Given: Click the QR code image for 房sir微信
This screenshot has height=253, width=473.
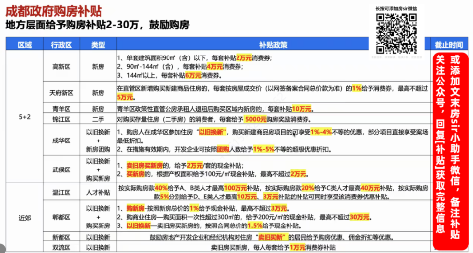Looking at the screenshot, I should pos(396,34).
